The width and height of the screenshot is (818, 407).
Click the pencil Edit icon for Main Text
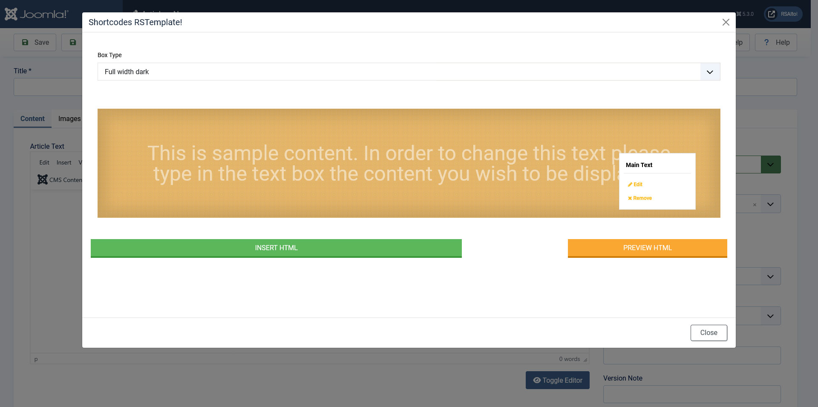630,185
